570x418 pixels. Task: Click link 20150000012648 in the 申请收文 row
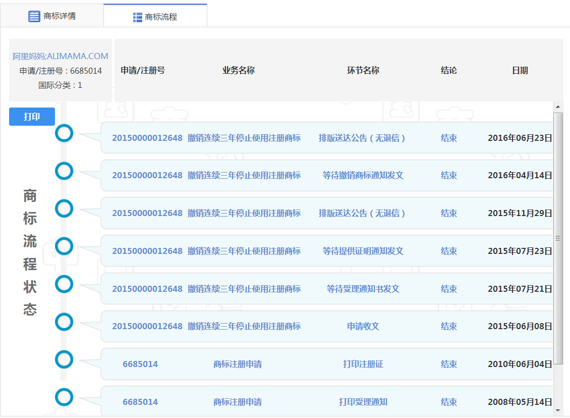(x=146, y=326)
